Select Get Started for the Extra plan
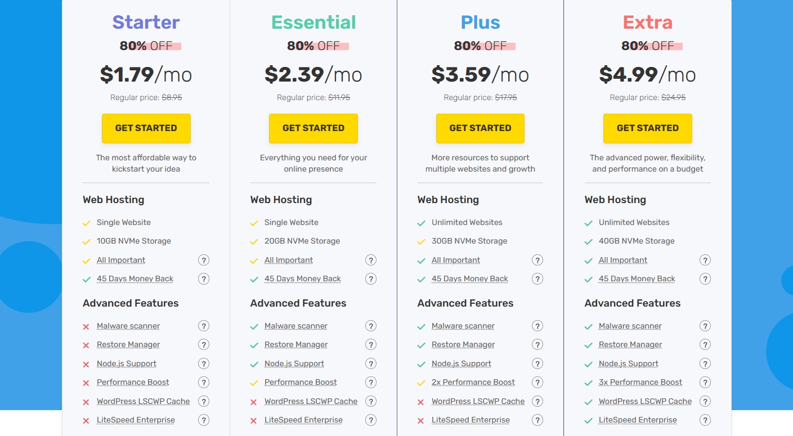 pos(647,128)
